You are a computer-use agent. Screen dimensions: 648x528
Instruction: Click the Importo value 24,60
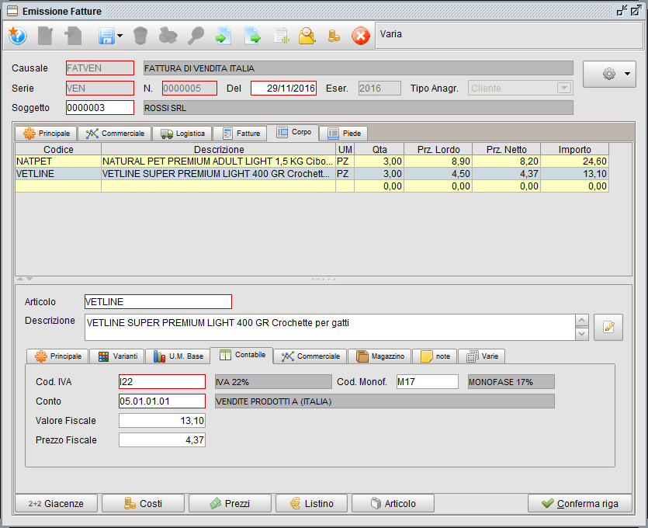click(x=574, y=162)
